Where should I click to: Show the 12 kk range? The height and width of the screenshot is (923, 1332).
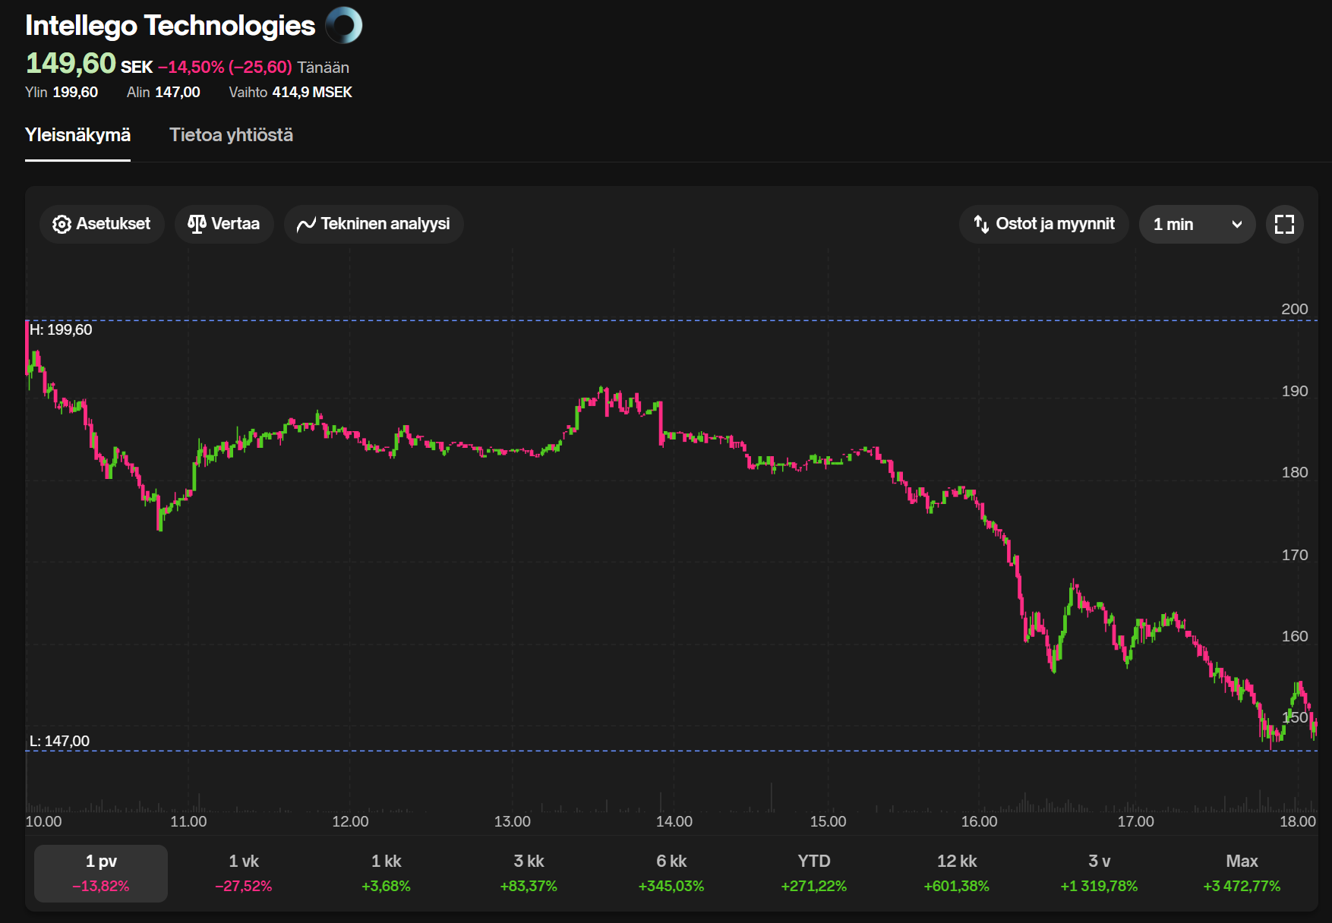(956, 873)
